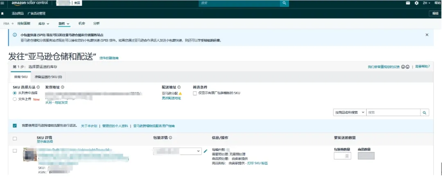This screenshot has height=182, width=442.
Task: Click the SKU search magnifier button
Action: [425, 112]
